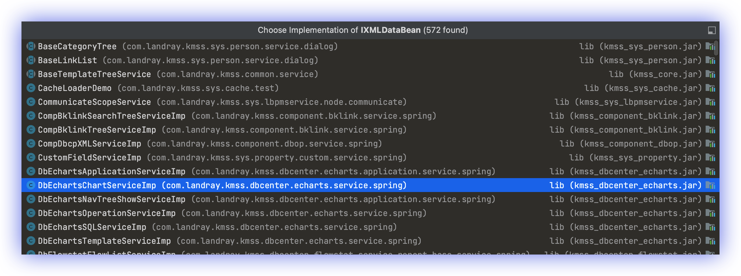Screen dimensions: 741x276
Task: Click the library icon on the kmss_core.jar row
Action: [710, 74]
